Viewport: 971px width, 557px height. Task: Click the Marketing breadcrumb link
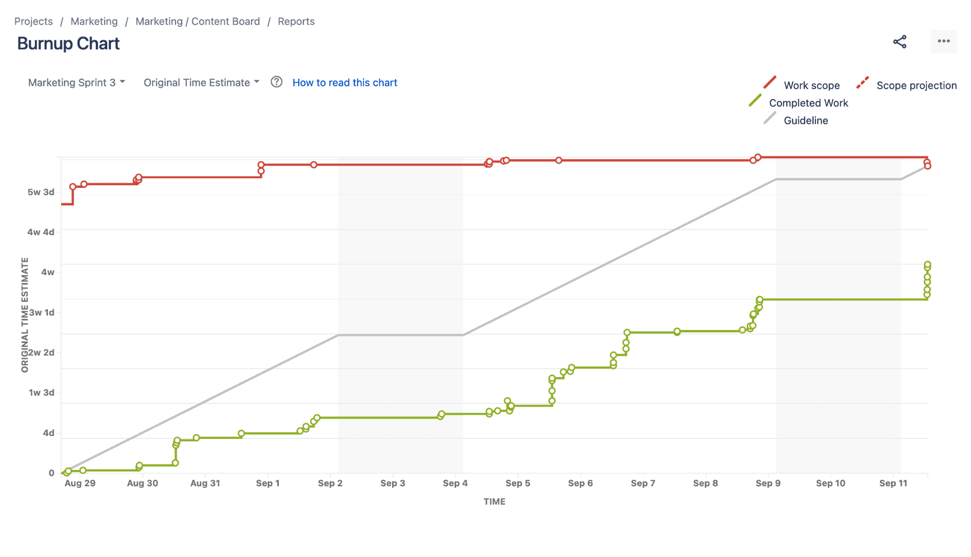(94, 21)
